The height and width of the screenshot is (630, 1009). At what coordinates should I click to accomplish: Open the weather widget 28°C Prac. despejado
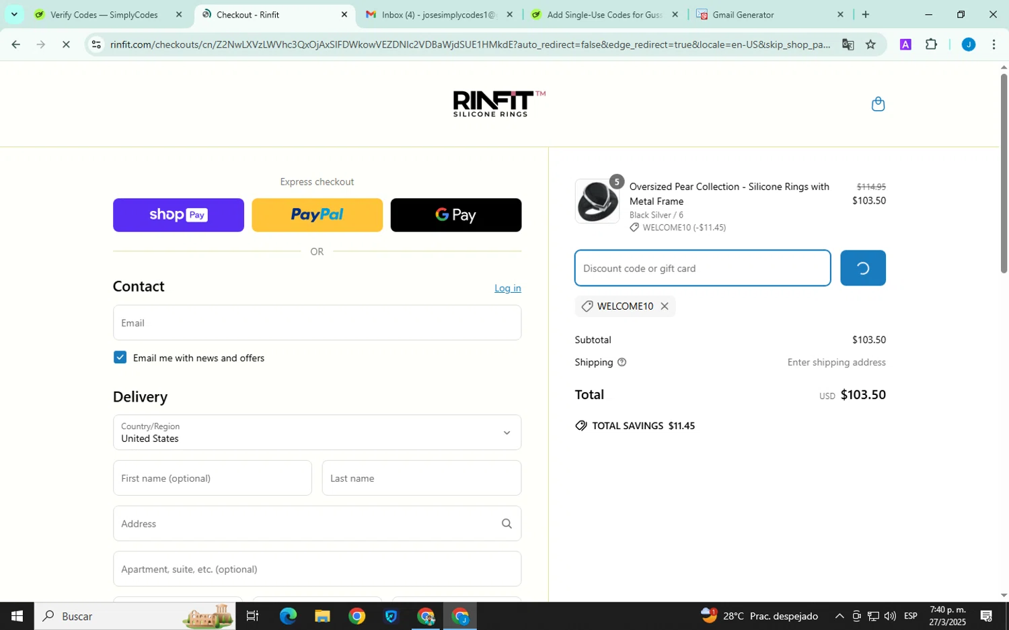tap(759, 616)
